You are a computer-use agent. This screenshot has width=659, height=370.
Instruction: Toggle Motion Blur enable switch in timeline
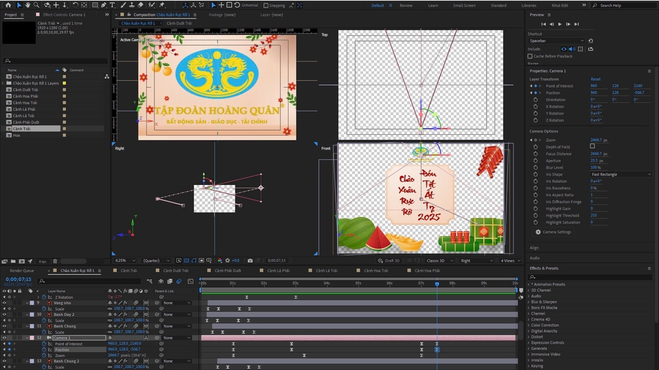179,281
